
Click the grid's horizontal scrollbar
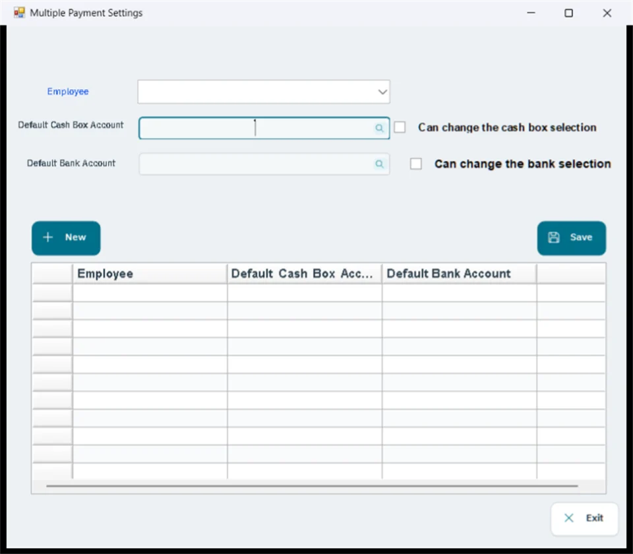coord(312,486)
